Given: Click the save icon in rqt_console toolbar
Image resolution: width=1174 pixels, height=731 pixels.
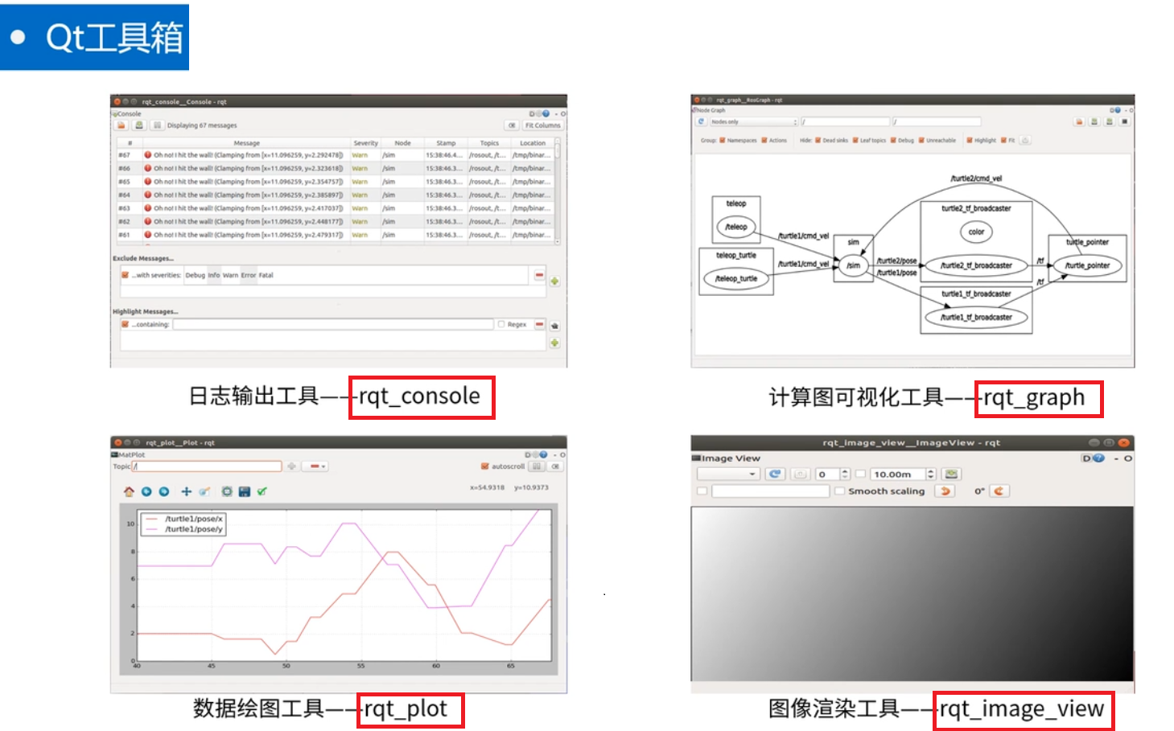Looking at the screenshot, I should [139, 125].
